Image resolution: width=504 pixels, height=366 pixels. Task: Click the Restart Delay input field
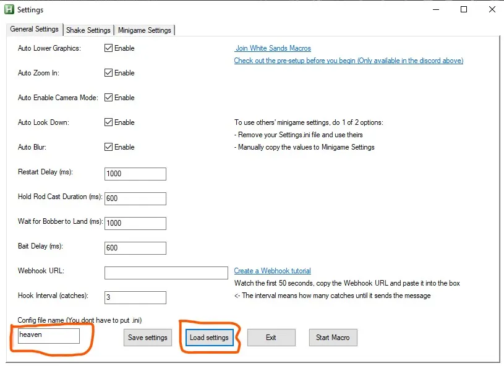pyautogui.click(x=135, y=174)
